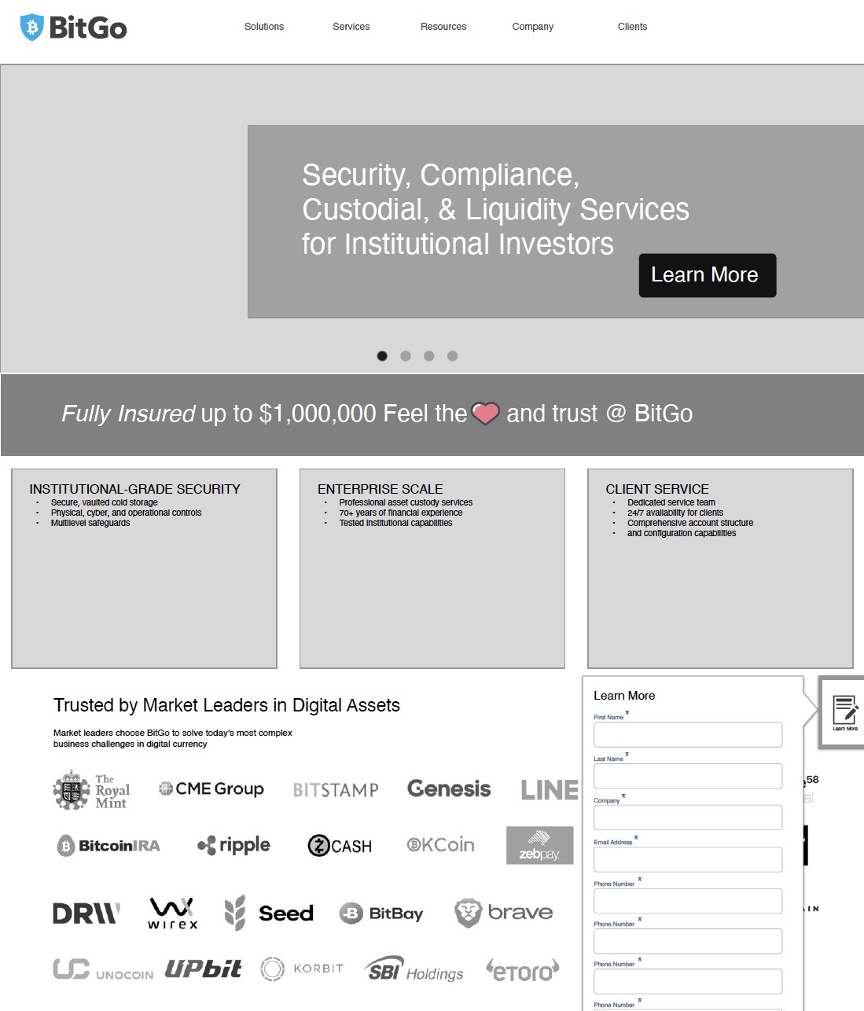Focus the Email Address field

click(688, 859)
